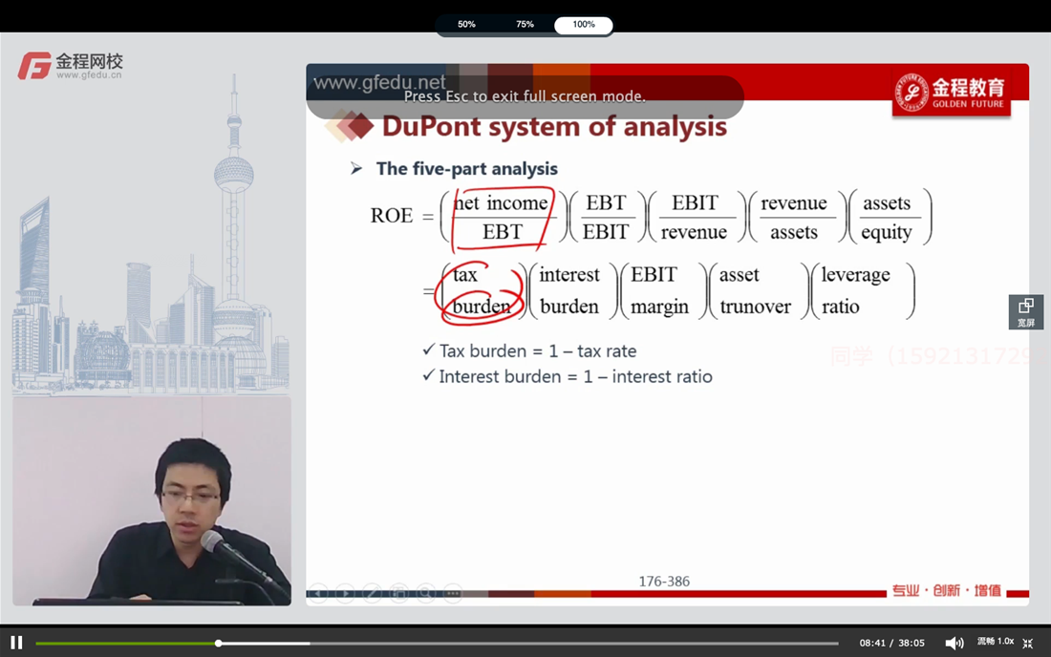Viewport: 1051px width, 657px height.
Task: Exit full screen with the shrink icon
Action: [x=1027, y=643]
